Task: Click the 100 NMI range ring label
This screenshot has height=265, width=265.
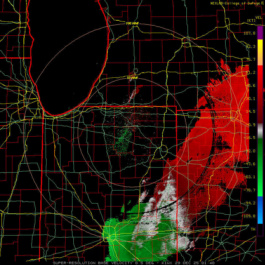Action: coord(132,23)
